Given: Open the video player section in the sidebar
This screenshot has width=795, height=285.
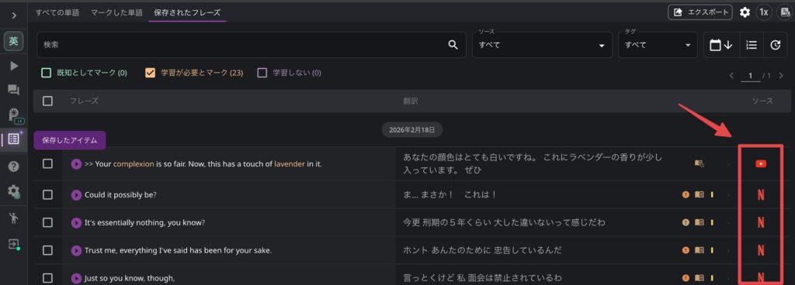Looking at the screenshot, I should [x=14, y=66].
